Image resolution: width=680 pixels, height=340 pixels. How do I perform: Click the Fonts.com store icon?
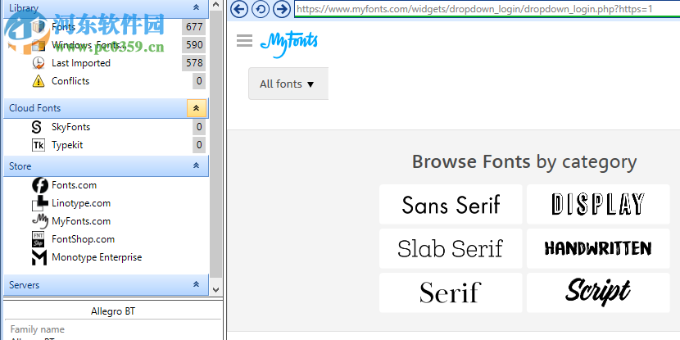(x=40, y=185)
